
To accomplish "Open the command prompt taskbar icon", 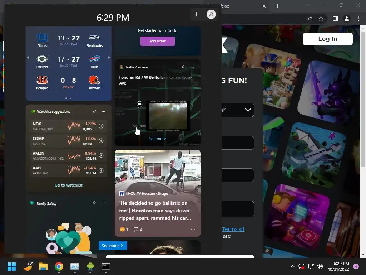I will point(106,266).
